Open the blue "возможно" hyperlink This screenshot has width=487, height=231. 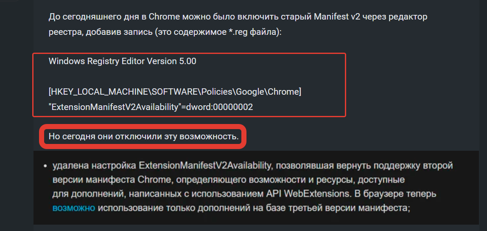pyautogui.click(x=74, y=208)
